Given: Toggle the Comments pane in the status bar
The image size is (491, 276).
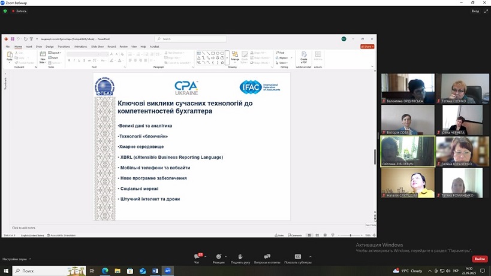Looking at the screenshot, I should [x=295, y=235].
